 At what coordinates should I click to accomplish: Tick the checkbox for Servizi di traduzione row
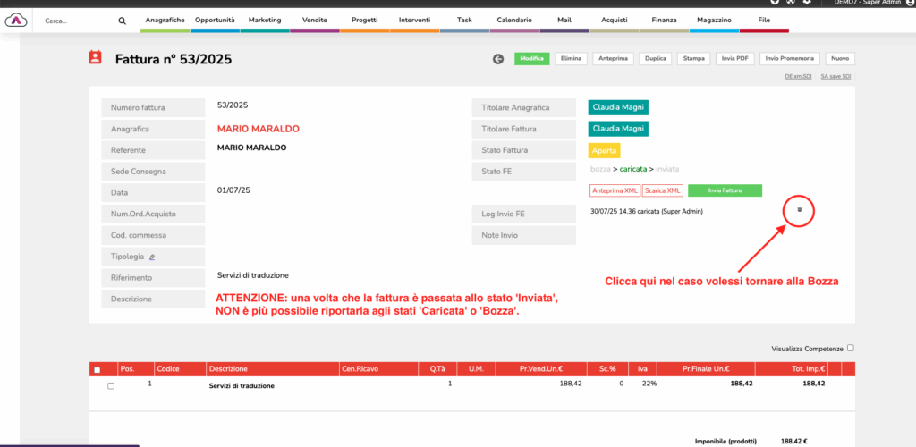111,385
